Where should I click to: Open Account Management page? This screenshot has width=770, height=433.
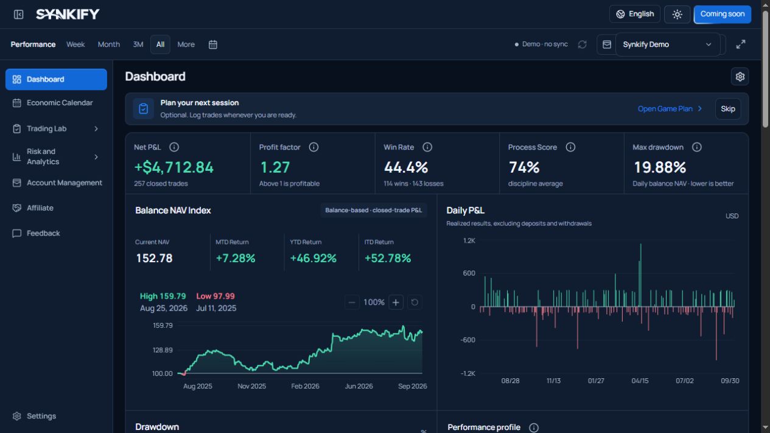56,183
